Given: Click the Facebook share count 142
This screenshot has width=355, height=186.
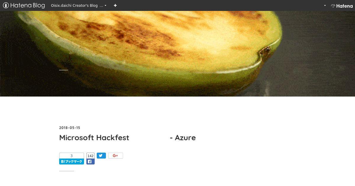Looking at the screenshot, I should pyautogui.click(x=91, y=156).
